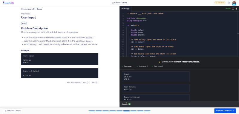Switch to Test case 2 tab
Viewport: 239px width, 114px height.
click(x=142, y=66)
